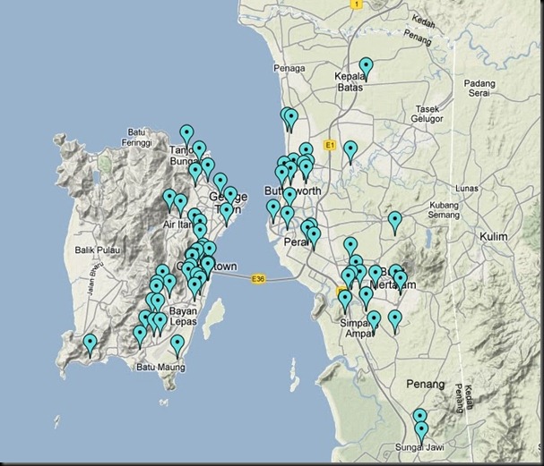Viewport: 544px width, 466px height.
Task: Select the pin above Simpang Ampat text
Action: (374, 322)
